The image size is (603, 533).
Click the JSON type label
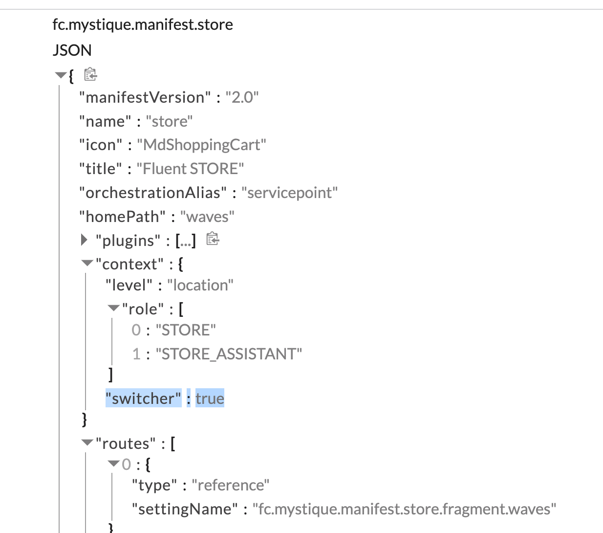pos(72,50)
